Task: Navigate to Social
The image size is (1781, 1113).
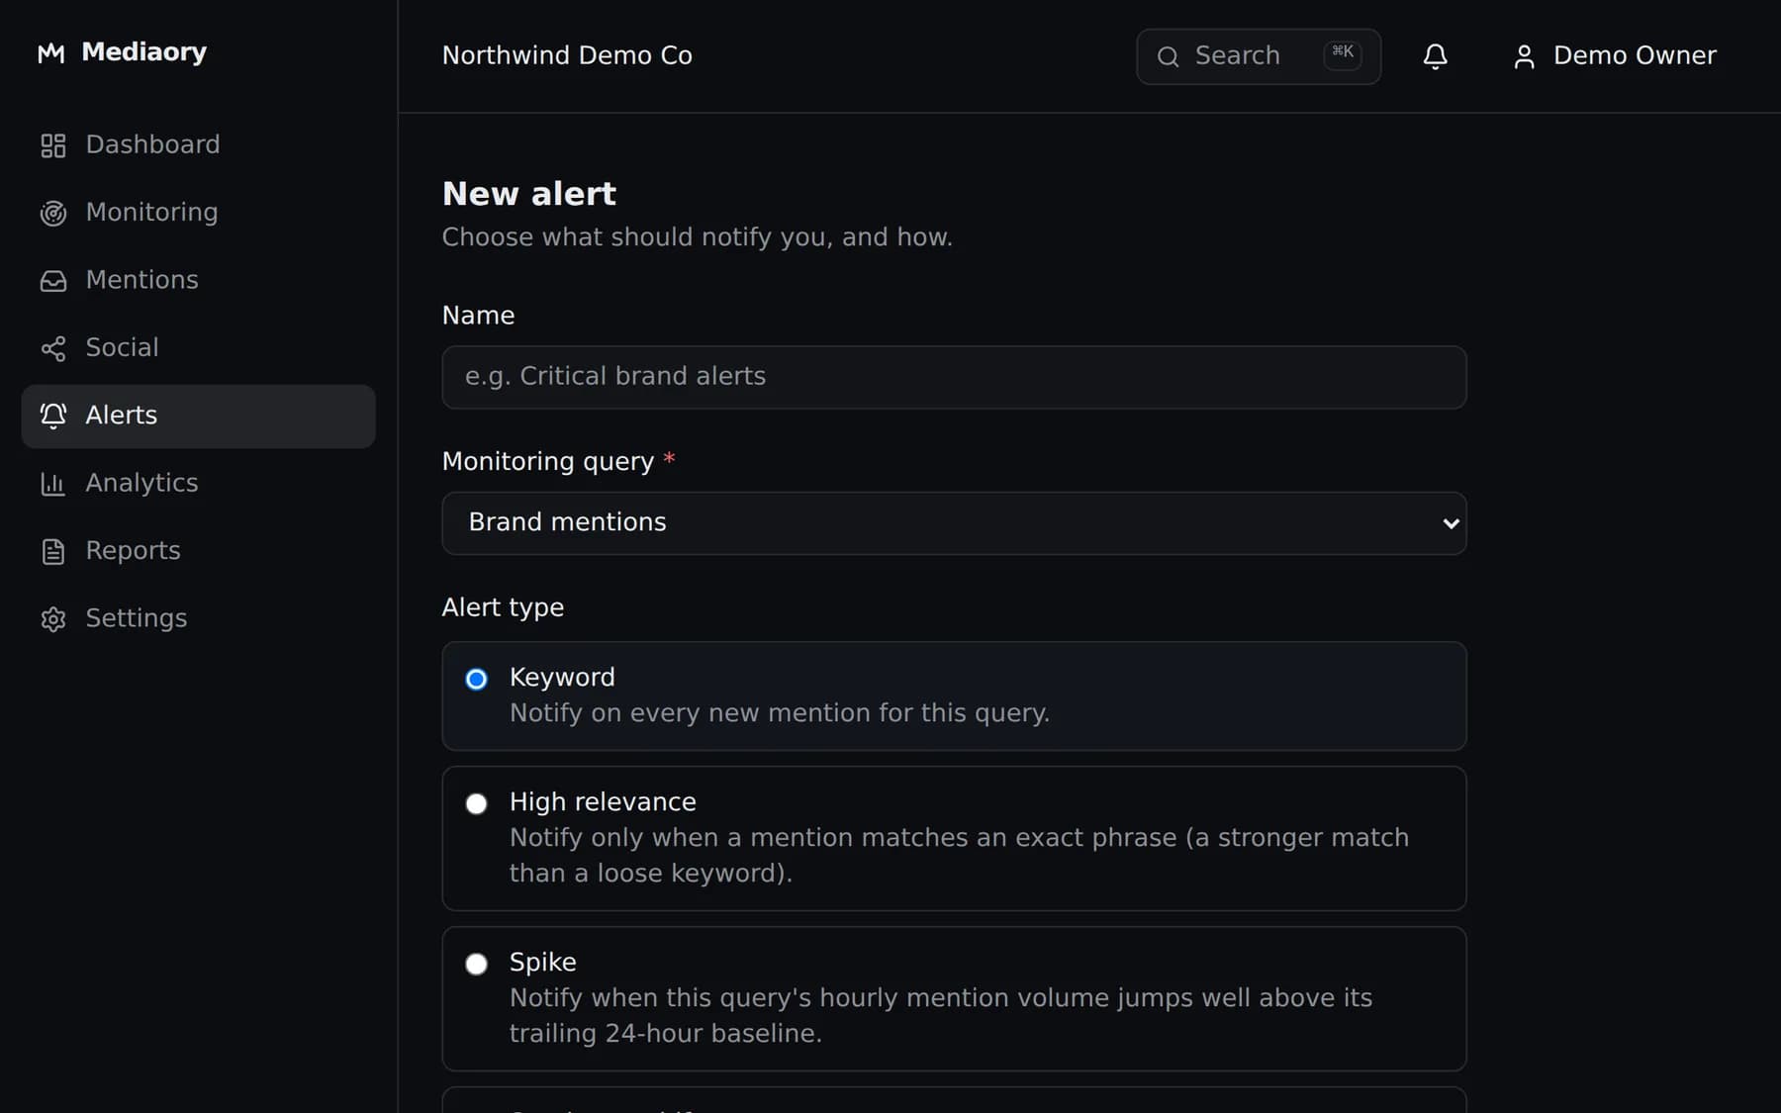Action: click(198, 348)
